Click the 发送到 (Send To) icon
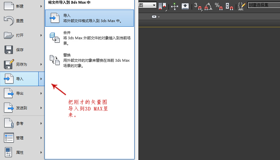Screen dimensions: 280x160 9,108
